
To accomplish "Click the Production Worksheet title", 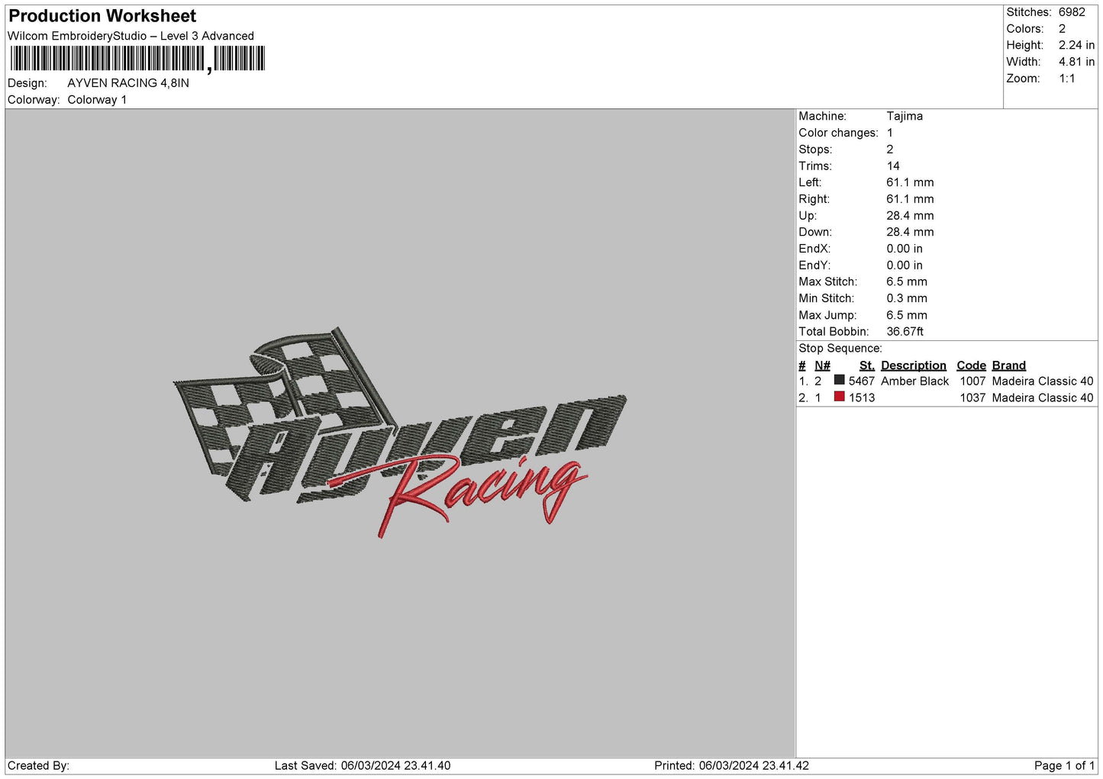I will pyautogui.click(x=102, y=16).
